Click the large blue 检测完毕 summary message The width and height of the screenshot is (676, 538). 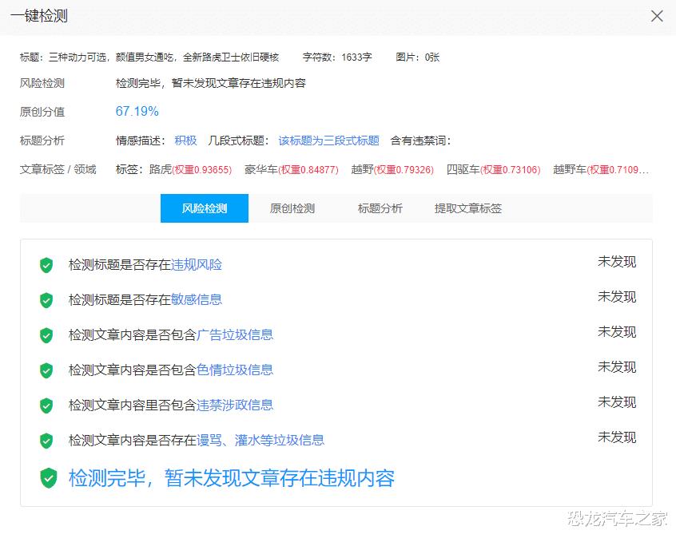coord(232,478)
